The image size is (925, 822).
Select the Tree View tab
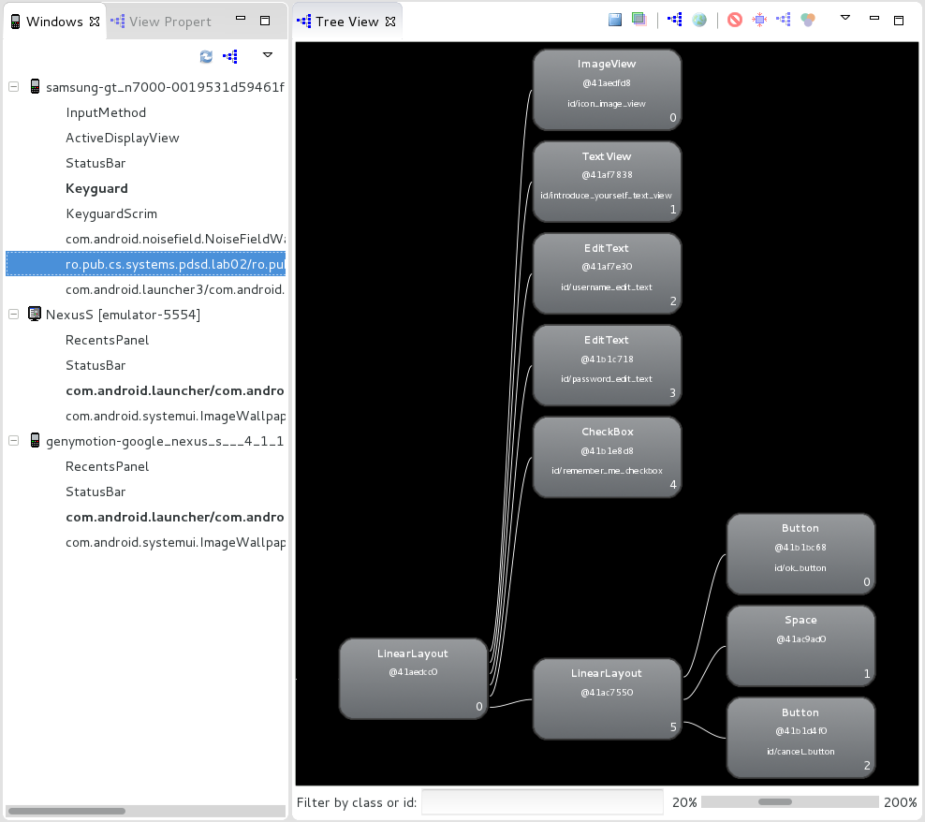pyautogui.click(x=346, y=22)
